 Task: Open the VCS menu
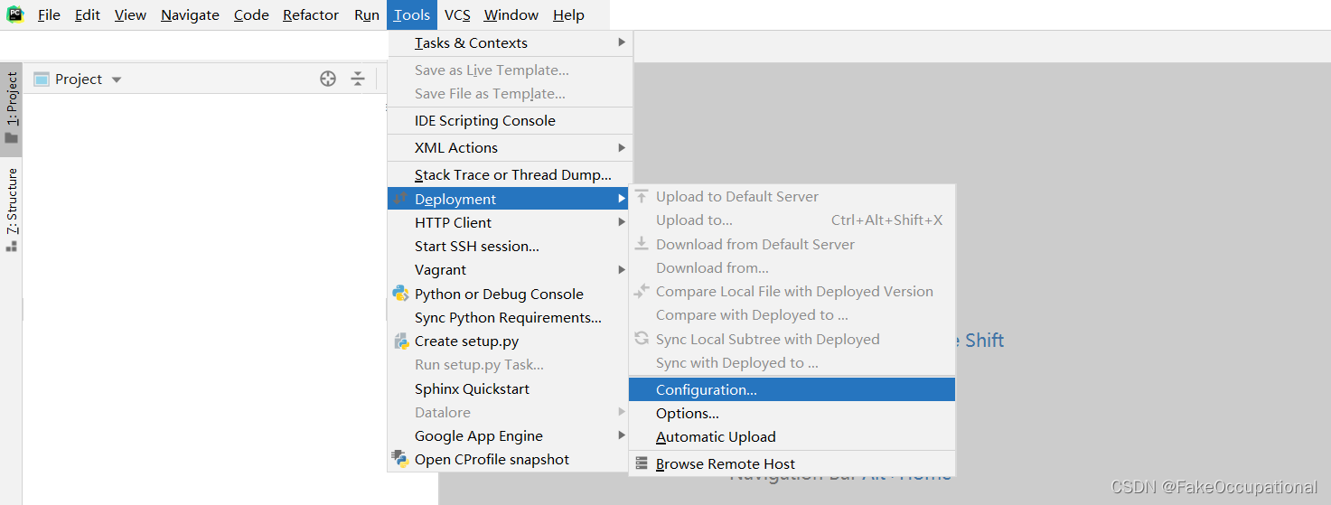coord(457,14)
